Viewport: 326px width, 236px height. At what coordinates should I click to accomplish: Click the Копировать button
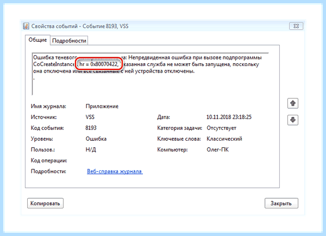[45, 204]
